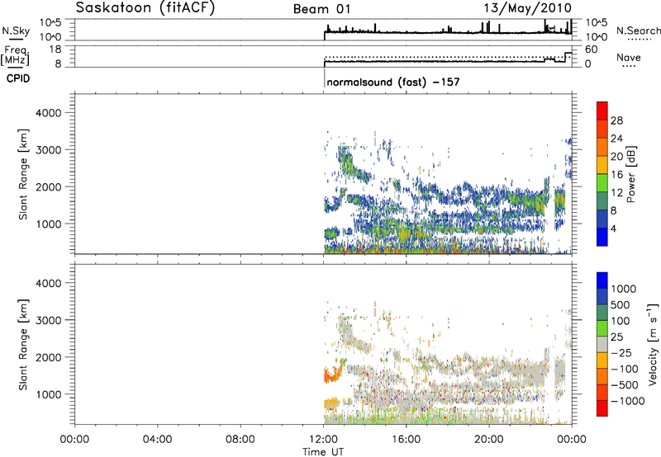Click the '4' power scale value
The width and height of the screenshot is (661, 457).
coord(613,228)
